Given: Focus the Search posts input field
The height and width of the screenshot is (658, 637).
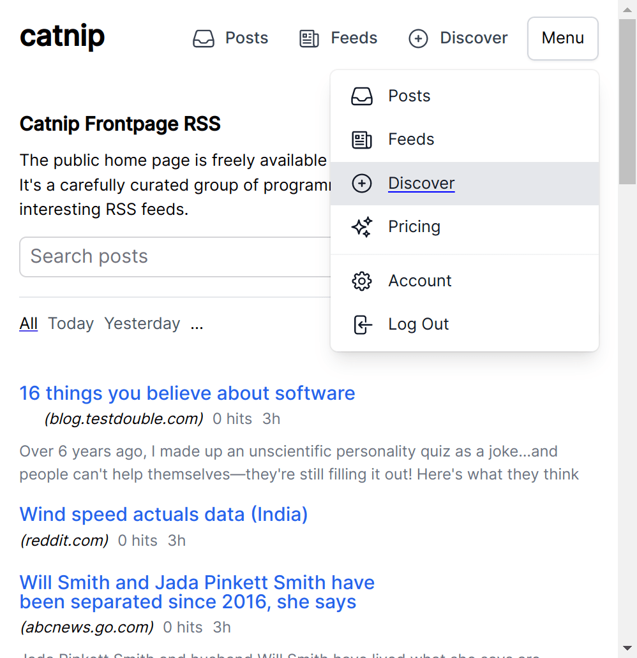Looking at the screenshot, I should point(174,256).
